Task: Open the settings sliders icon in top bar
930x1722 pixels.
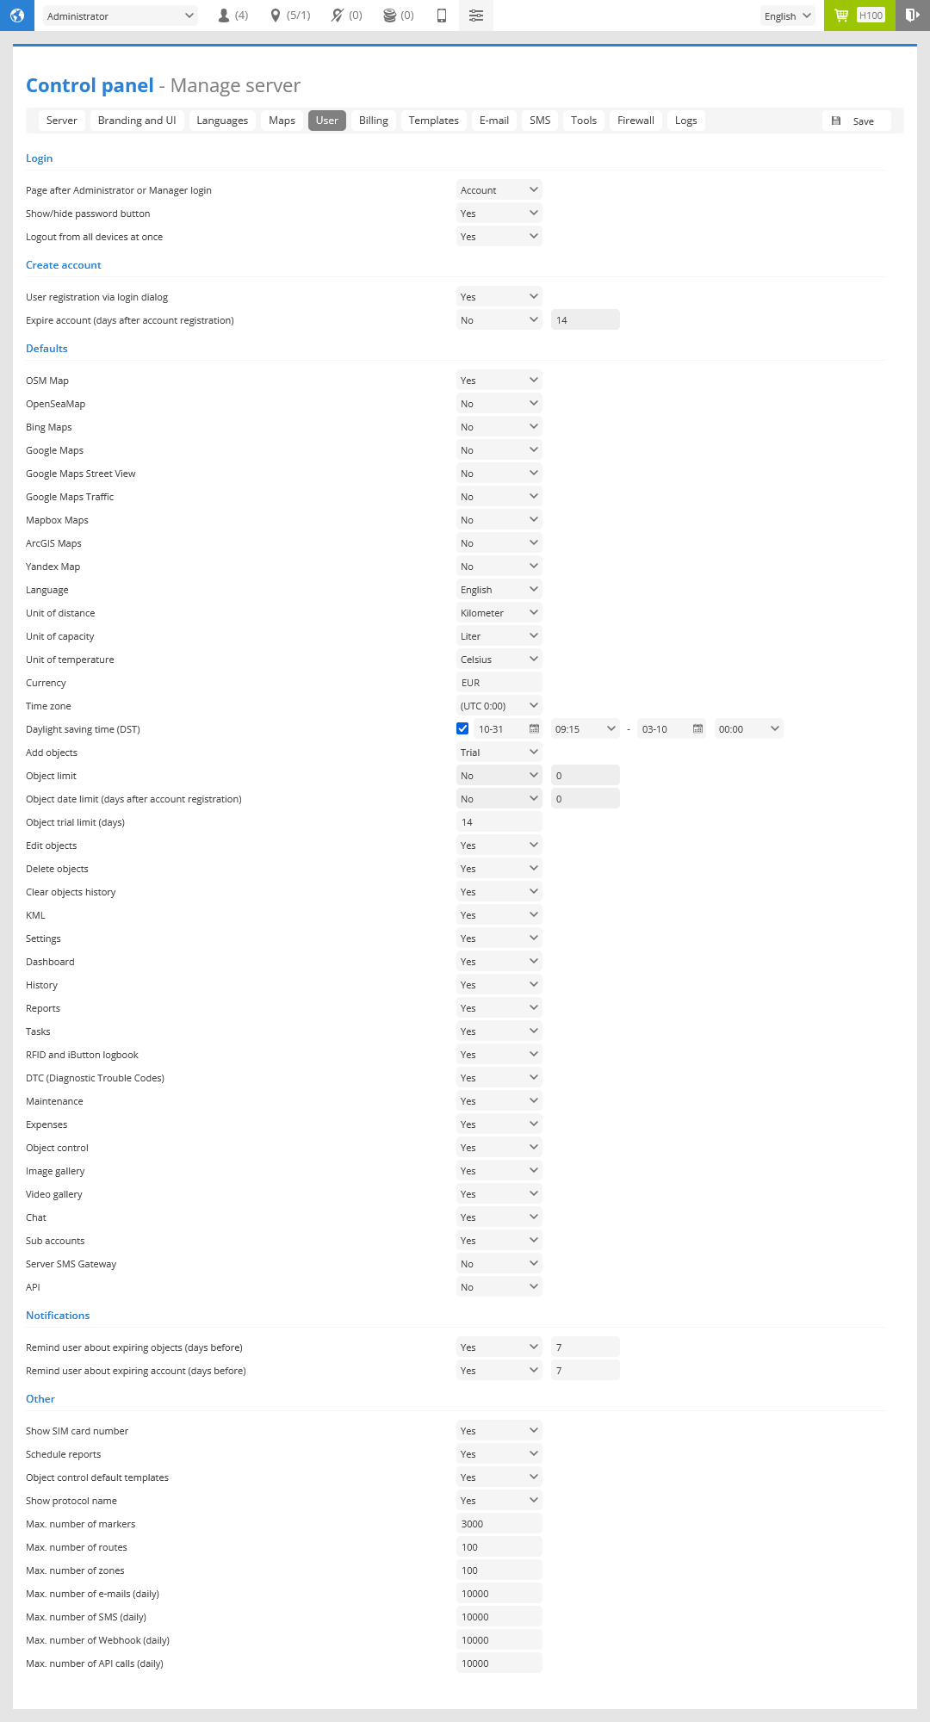Action: click(476, 15)
